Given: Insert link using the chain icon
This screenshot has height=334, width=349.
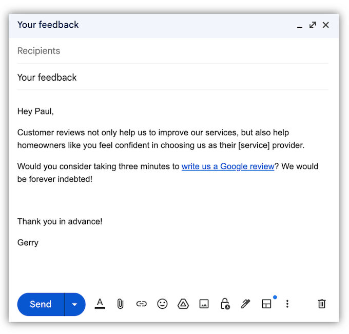Looking at the screenshot, I should click(141, 304).
